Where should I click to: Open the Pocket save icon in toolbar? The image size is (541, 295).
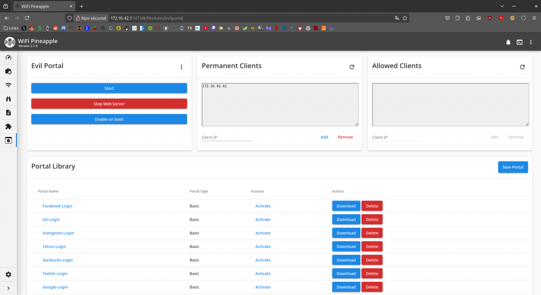coord(447,18)
